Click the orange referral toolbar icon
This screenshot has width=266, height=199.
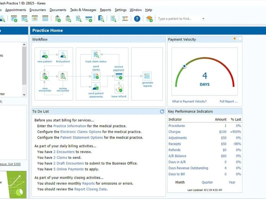pos(149,19)
